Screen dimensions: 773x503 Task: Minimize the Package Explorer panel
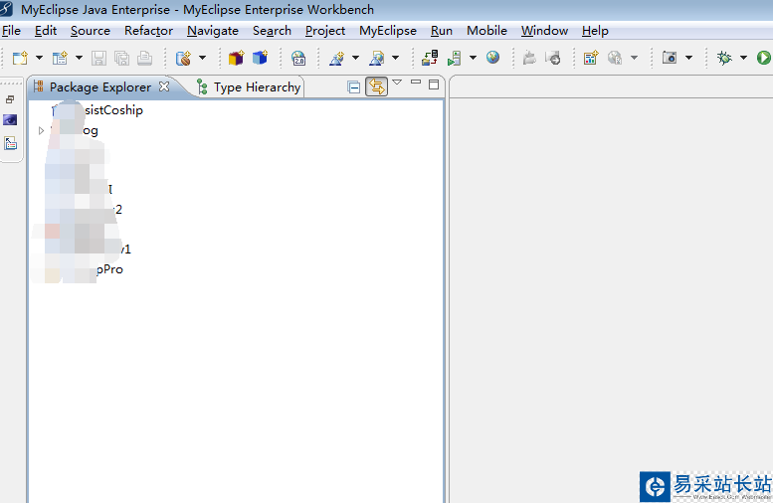(416, 83)
